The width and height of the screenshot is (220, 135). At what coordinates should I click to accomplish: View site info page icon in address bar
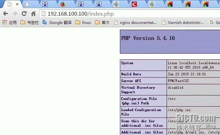click(x=43, y=14)
